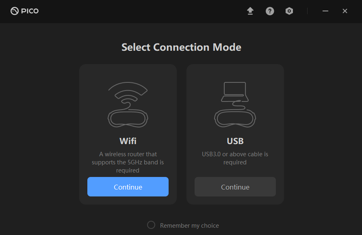Continue with USB connection
The height and width of the screenshot is (235, 362).
point(235,187)
